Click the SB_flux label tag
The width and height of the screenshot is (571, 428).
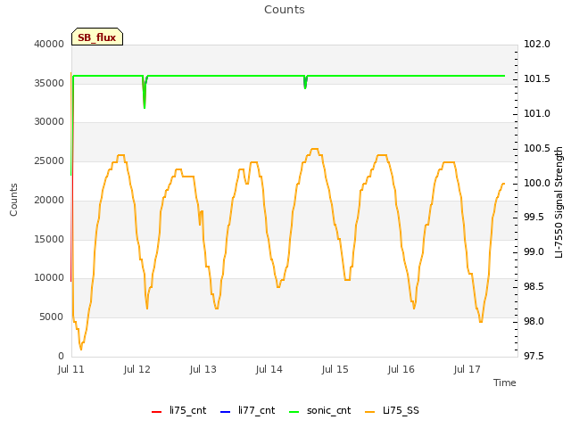coord(97,37)
